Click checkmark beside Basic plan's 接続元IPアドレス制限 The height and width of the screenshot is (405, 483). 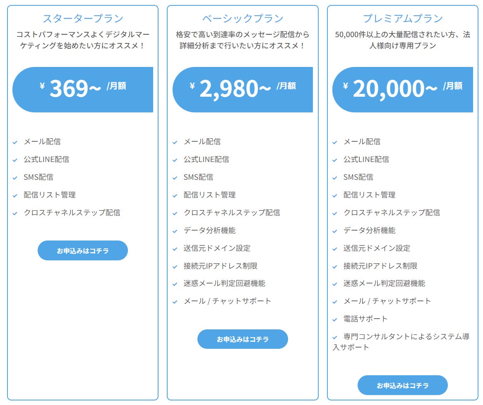(x=175, y=267)
